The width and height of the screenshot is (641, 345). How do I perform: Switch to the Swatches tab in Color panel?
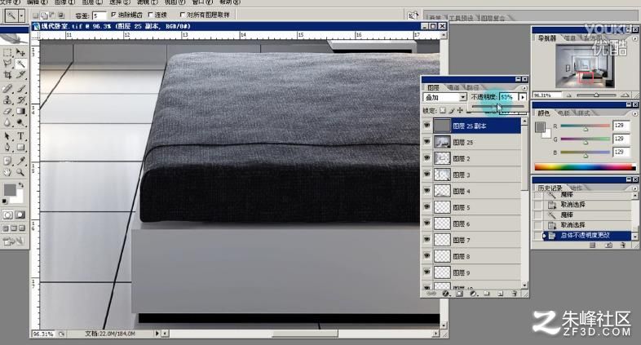point(564,113)
